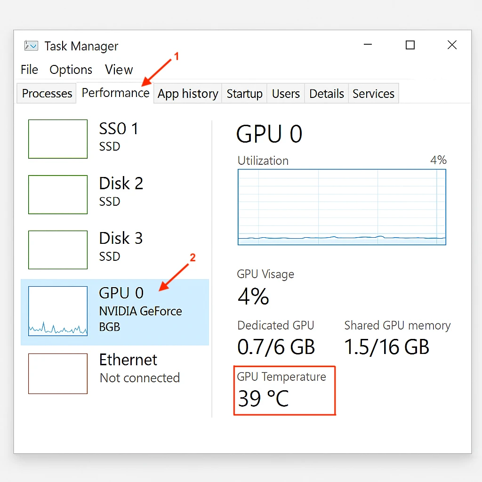Open the Options menu
The width and height of the screenshot is (482, 482).
71,70
